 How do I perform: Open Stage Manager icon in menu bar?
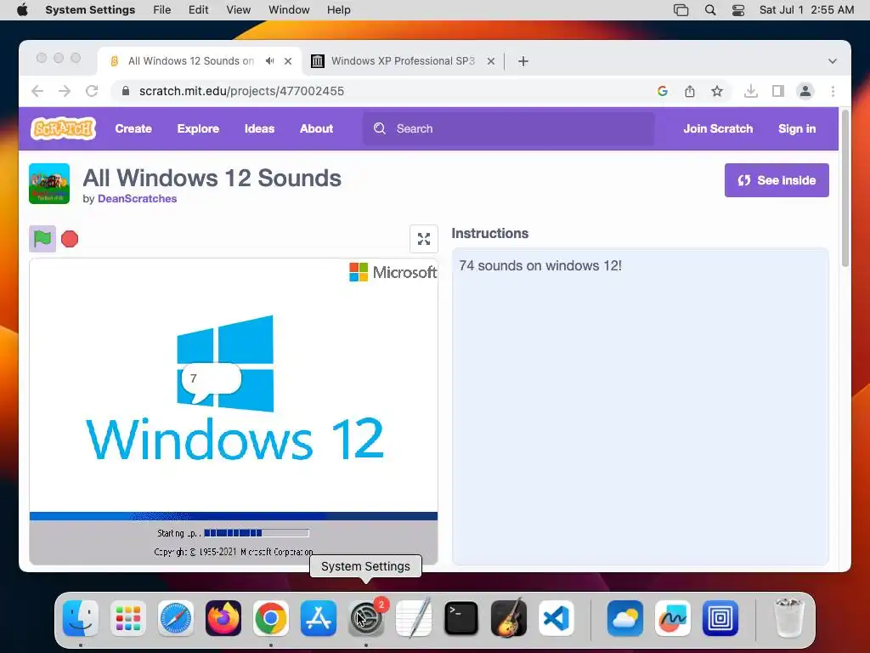coord(681,10)
